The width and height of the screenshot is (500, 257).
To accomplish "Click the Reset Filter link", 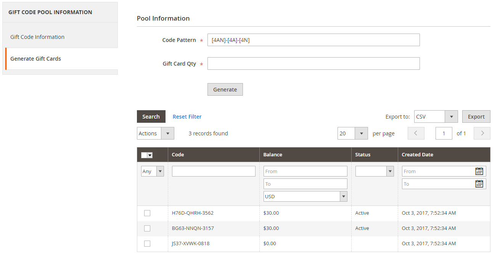I will tap(187, 117).
